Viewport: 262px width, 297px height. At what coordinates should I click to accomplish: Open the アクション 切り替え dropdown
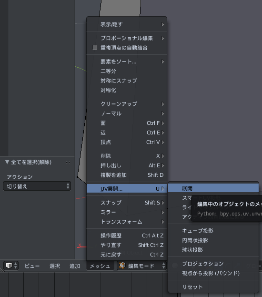tap(37, 186)
